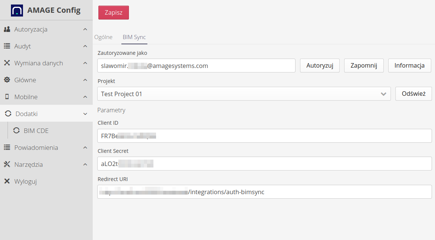Viewport: 435px width, 240px height.
Task: Collapse the Dodatki sidebar section
Action: tap(85, 113)
